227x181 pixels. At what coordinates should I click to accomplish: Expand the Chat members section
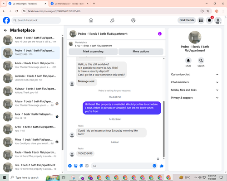click(195, 82)
